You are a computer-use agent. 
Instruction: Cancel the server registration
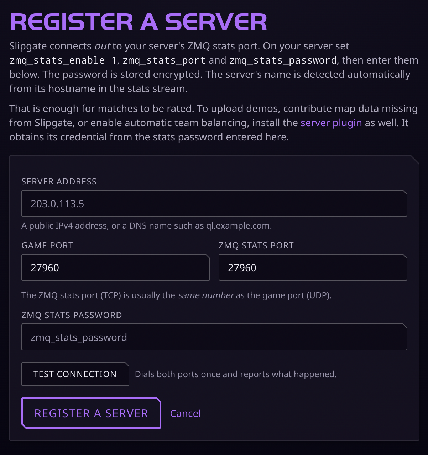click(185, 413)
